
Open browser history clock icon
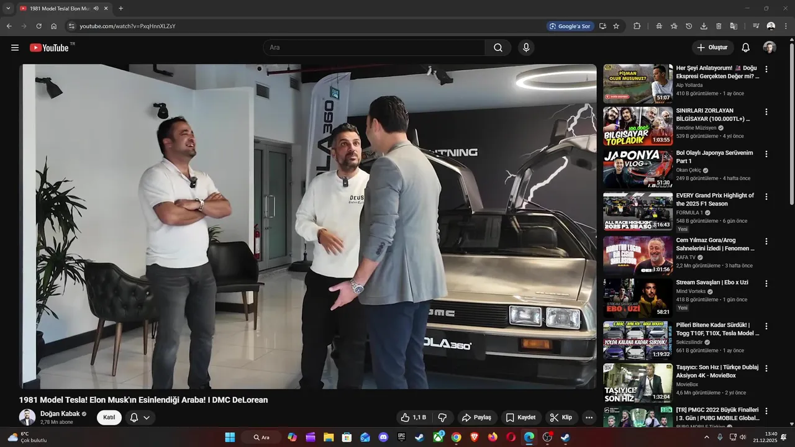tap(689, 26)
